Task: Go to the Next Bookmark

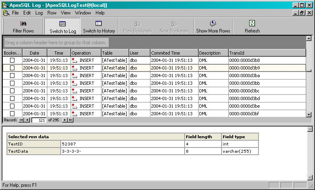Action: coord(175,27)
